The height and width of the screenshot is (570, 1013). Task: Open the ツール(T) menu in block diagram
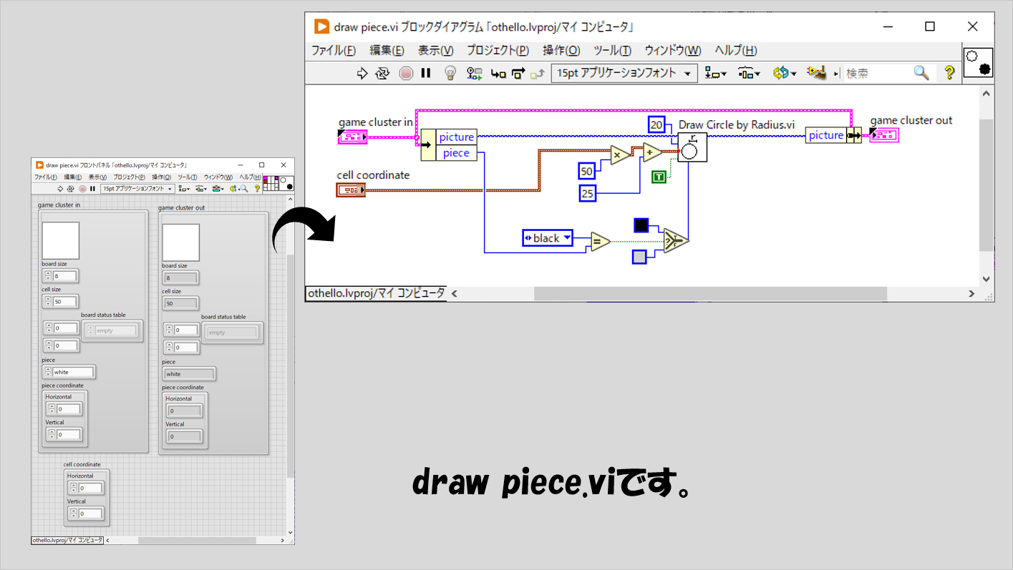click(x=612, y=50)
